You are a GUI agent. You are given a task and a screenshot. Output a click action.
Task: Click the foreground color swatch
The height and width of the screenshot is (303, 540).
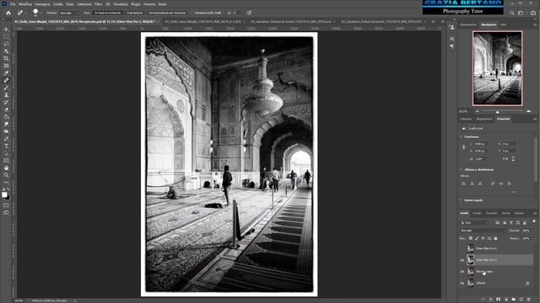[4, 194]
